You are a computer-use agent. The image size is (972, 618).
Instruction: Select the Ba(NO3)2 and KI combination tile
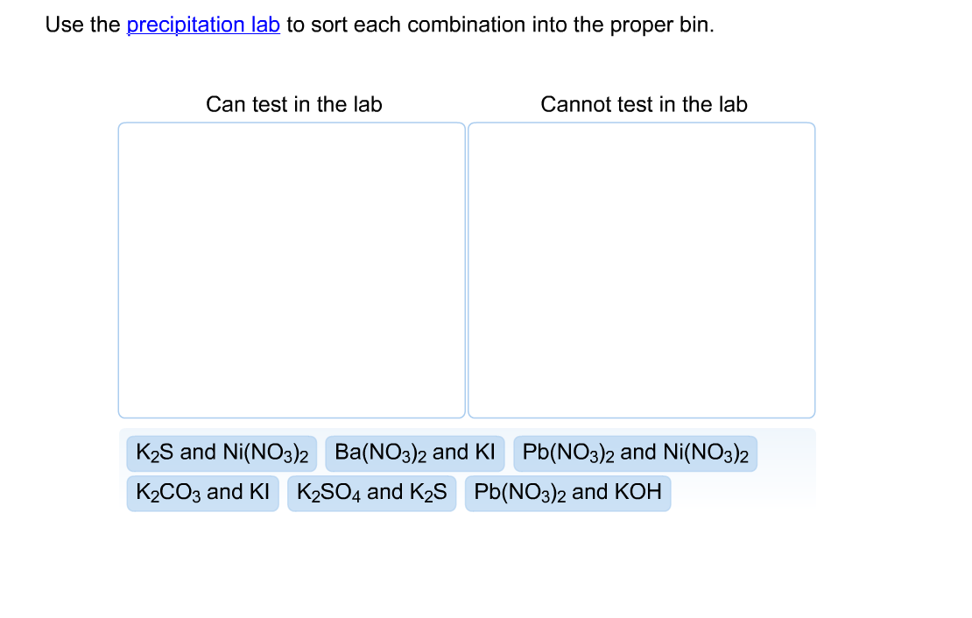pos(414,453)
